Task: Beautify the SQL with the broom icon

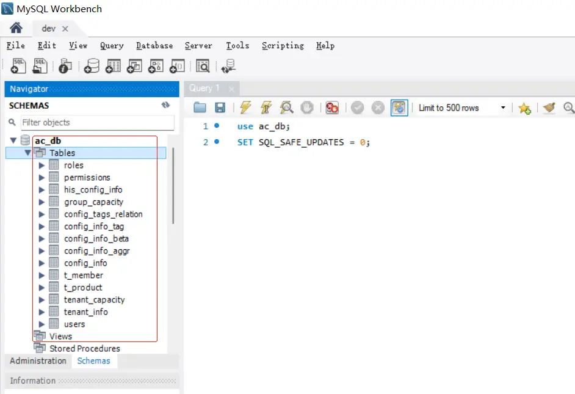Action: (x=549, y=108)
